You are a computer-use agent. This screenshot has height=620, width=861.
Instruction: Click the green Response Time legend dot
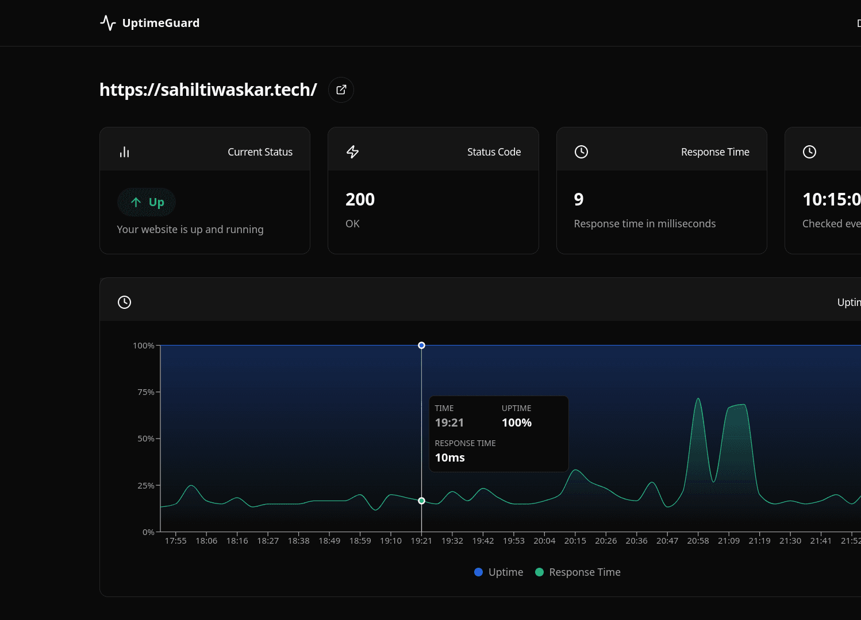[539, 572]
